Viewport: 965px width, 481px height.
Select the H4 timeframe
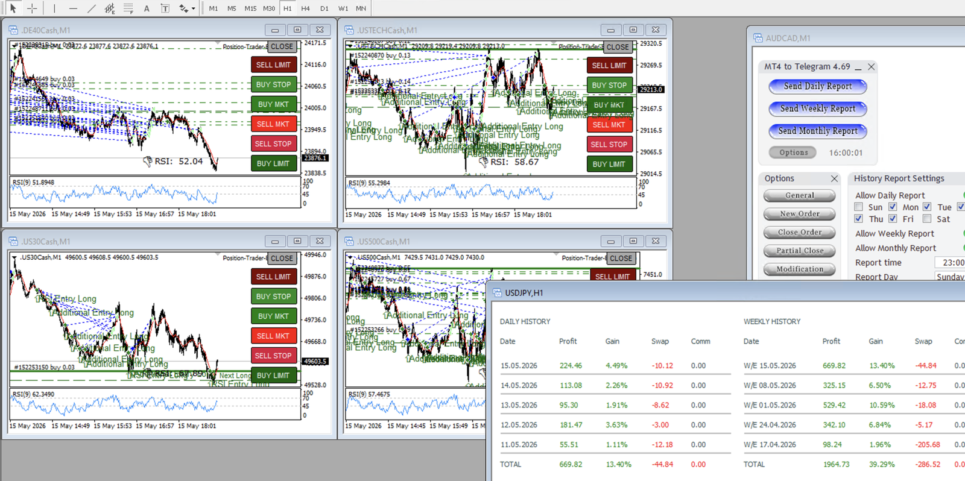click(x=306, y=8)
